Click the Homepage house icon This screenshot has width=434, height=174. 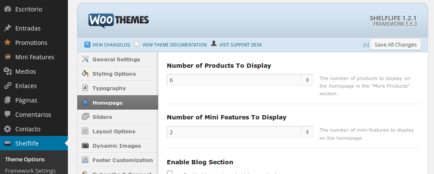tap(85, 102)
